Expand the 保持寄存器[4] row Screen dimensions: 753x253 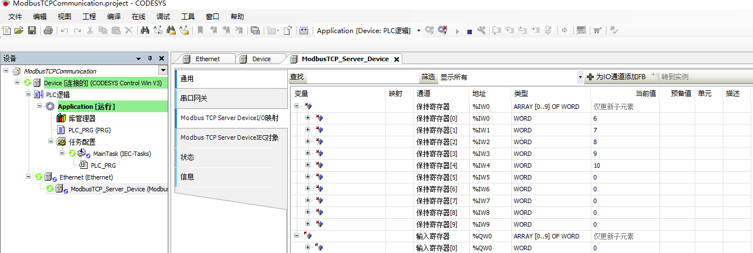pyautogui.click(x=307, y=165)
